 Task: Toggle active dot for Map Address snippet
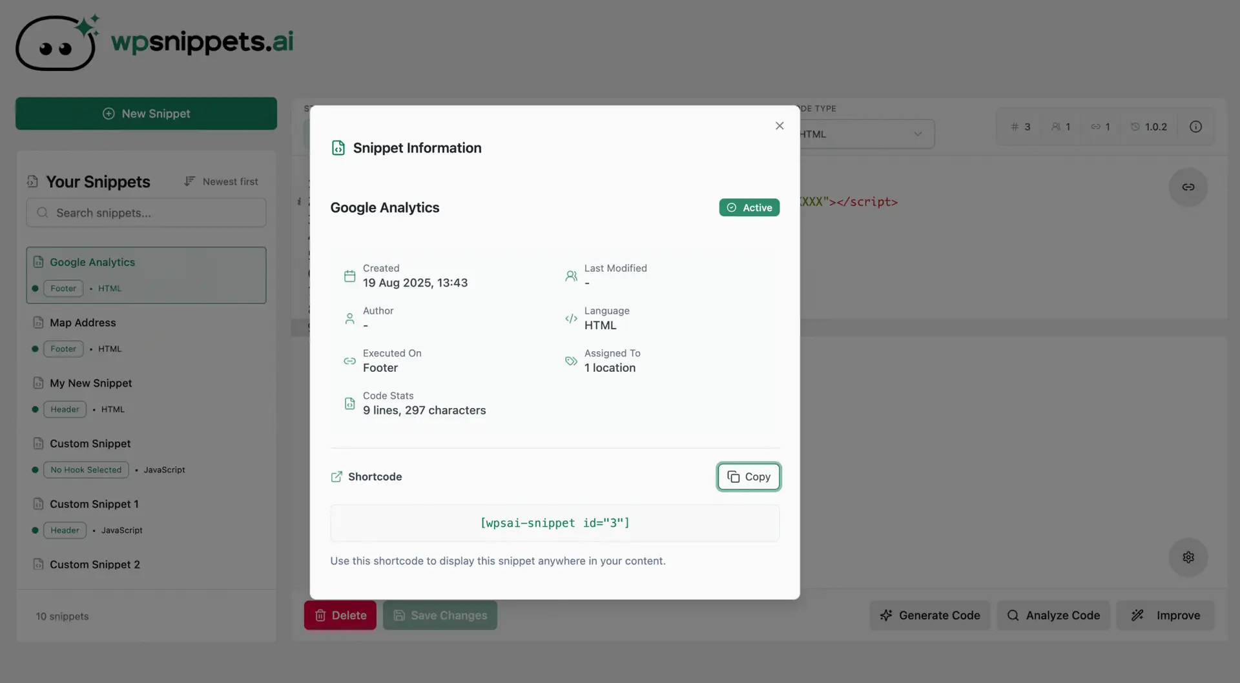[x=35, y=349]
